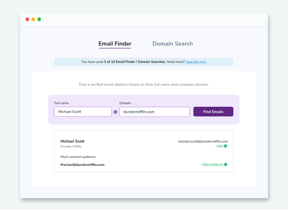Click the Domain field containing dundermifflin.com
Screen dimensions: 288x210
(x=154, y=112)
